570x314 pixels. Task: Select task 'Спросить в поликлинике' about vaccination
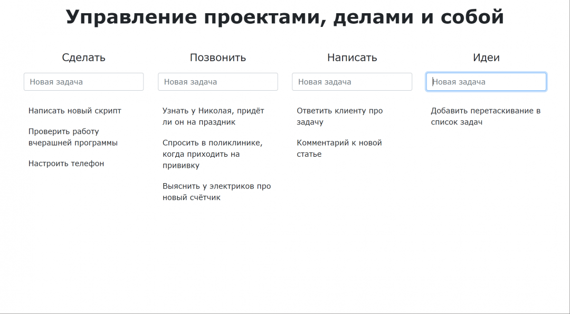coord(212,154)
